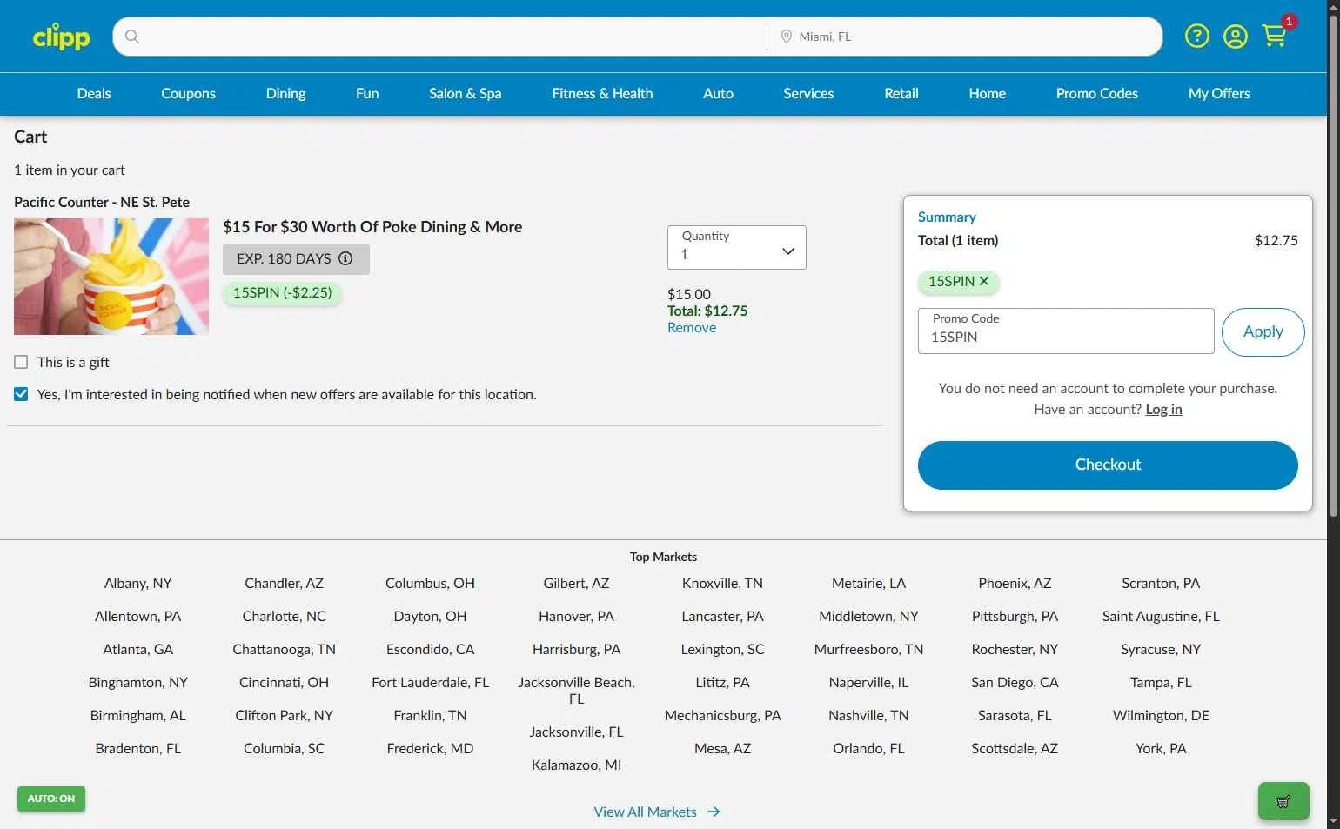Click Pacific Counter - NE St. Pete

pyautogui.click(x=102, y=202)
